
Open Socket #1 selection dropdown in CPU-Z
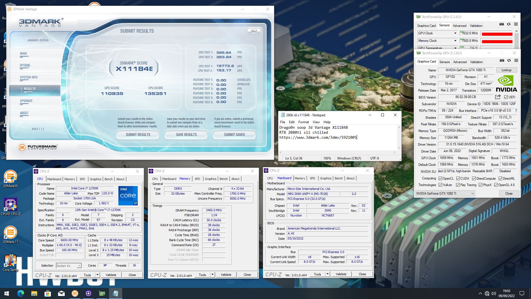pos(69,266)
